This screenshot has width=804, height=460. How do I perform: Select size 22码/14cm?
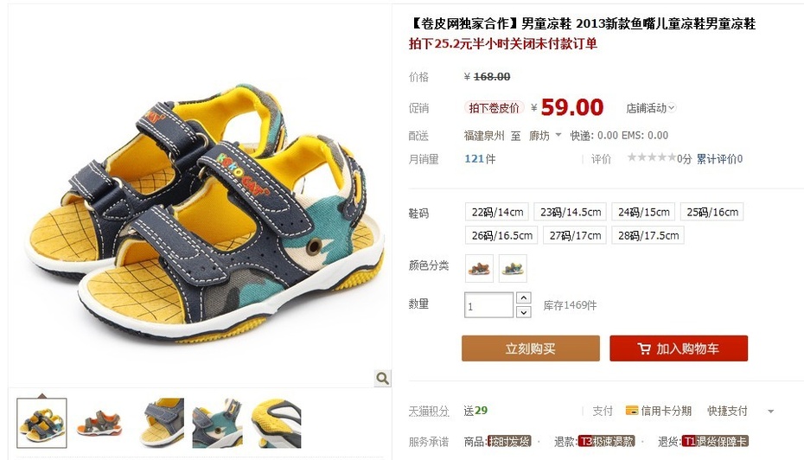497,212
